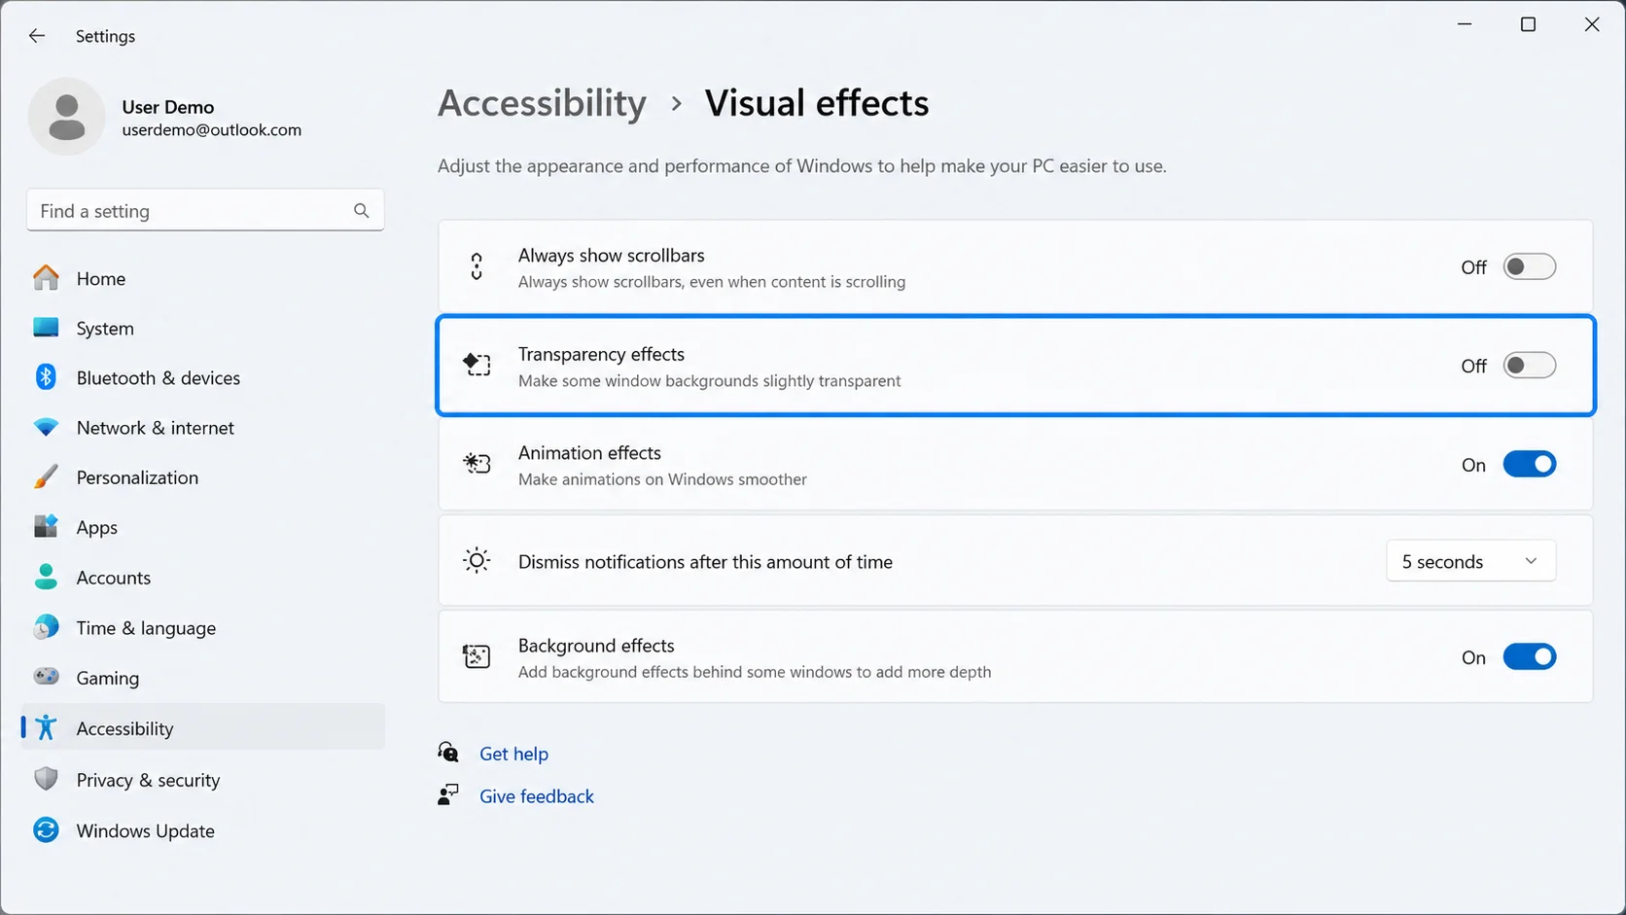
Task: Open the 5 seconds dropdown
Action: 1470,561
